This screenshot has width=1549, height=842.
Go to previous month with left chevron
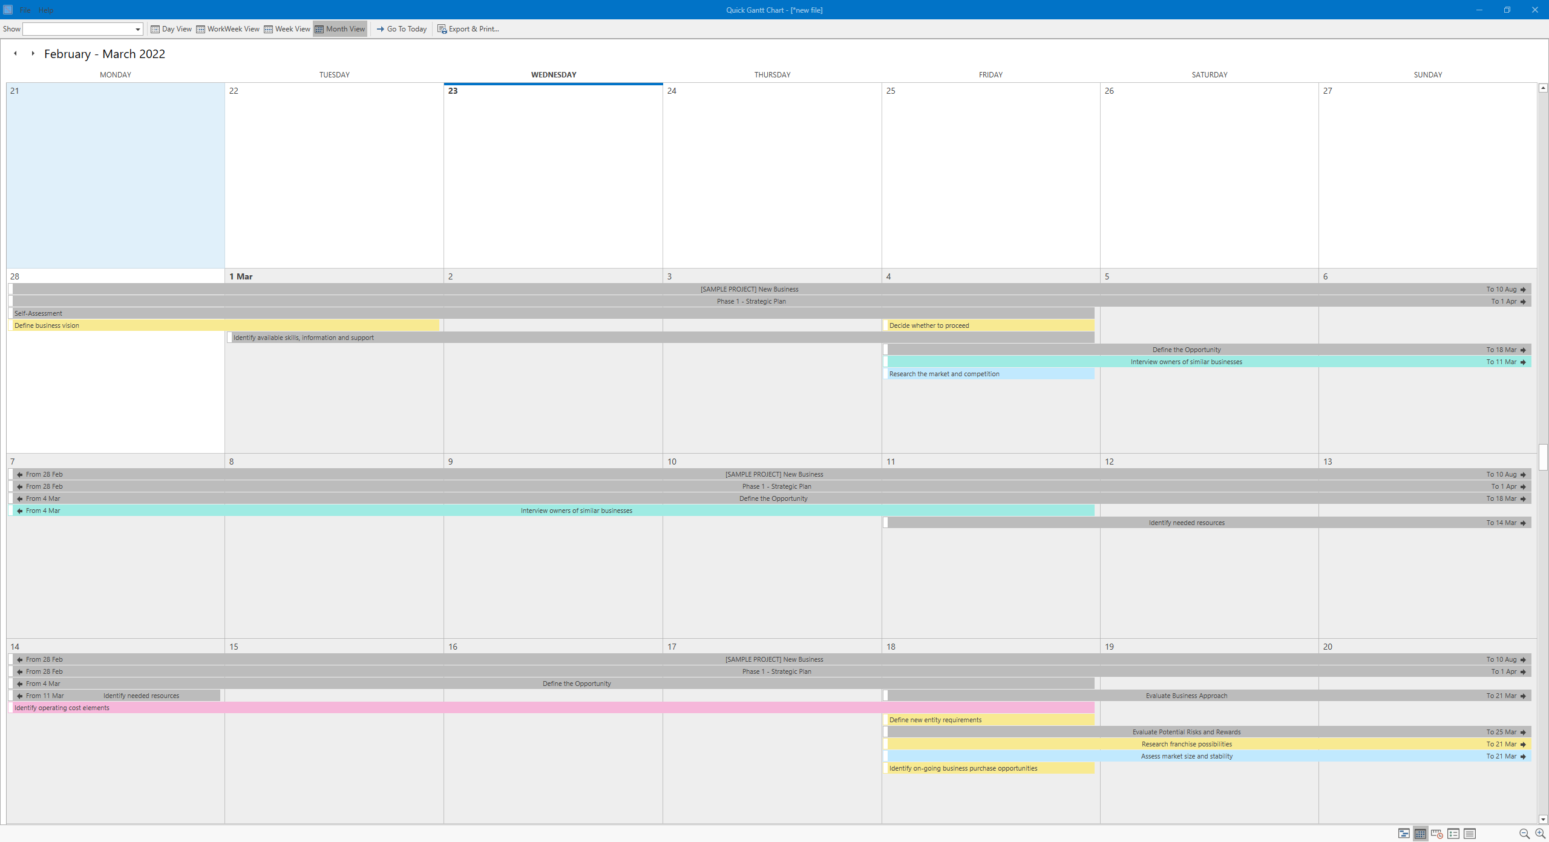tap(15, 53)
